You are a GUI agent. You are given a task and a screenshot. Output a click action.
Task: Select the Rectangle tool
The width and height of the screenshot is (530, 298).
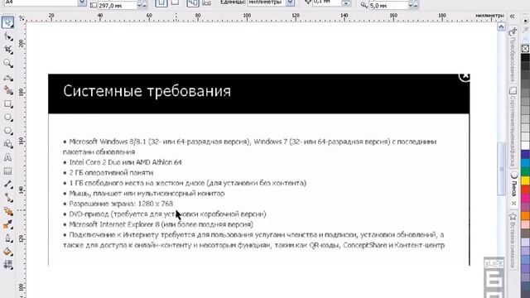tap(7, 103)
